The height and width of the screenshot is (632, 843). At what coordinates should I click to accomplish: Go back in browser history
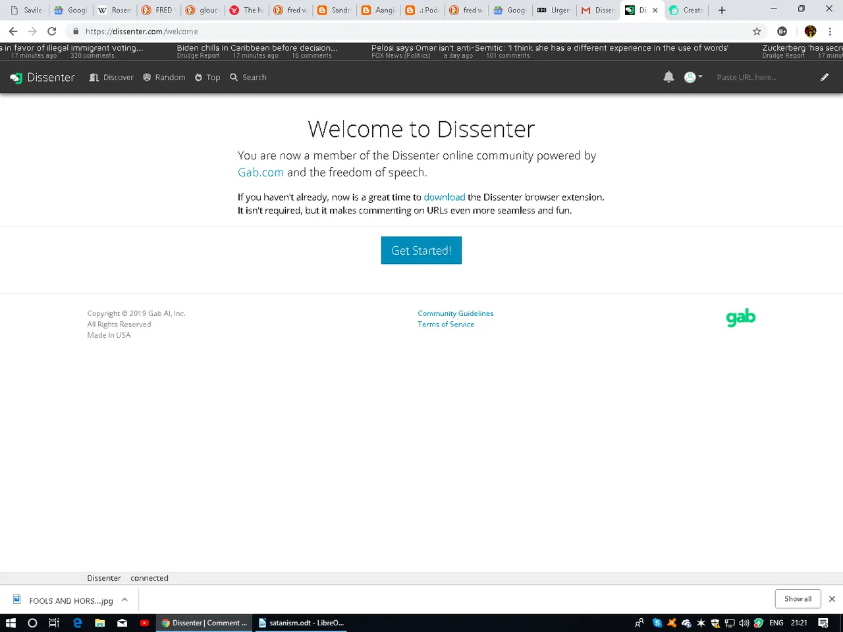[13, 31]
